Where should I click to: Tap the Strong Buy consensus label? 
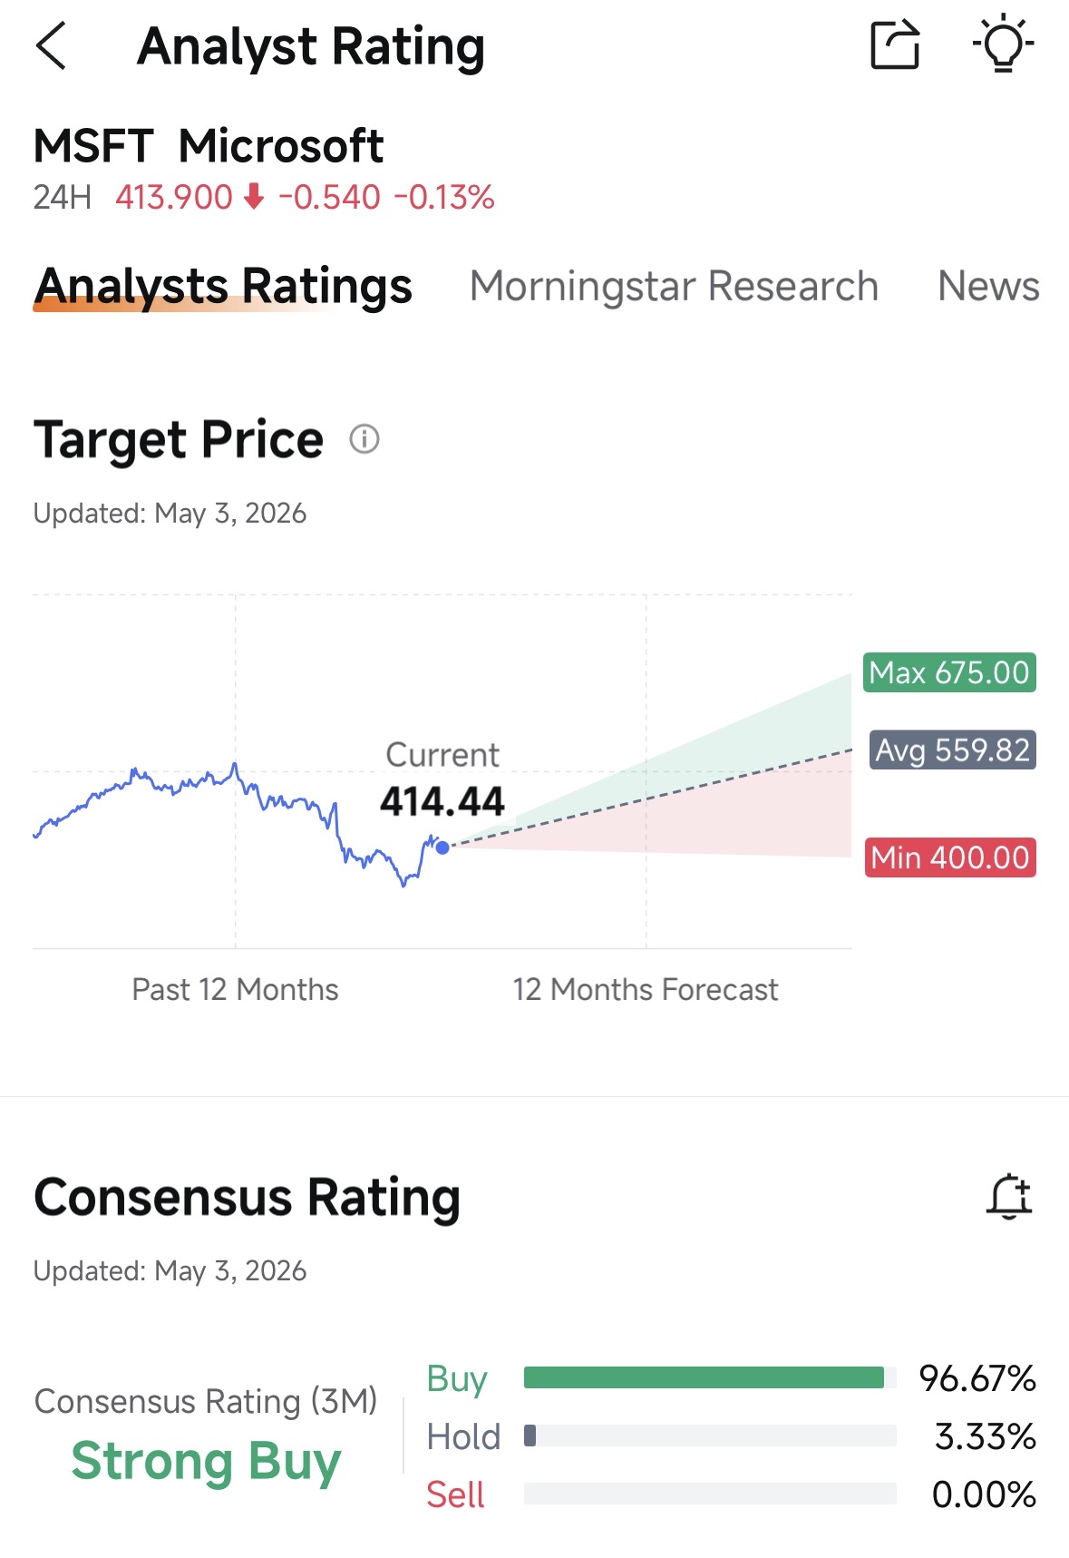[207, 1462]
